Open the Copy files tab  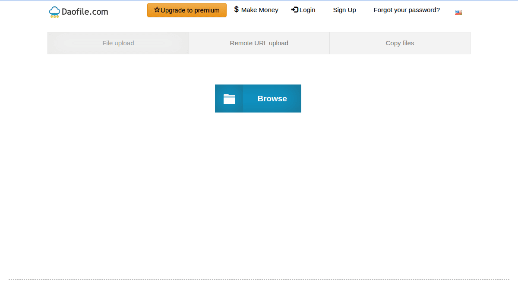pos(400,43)
